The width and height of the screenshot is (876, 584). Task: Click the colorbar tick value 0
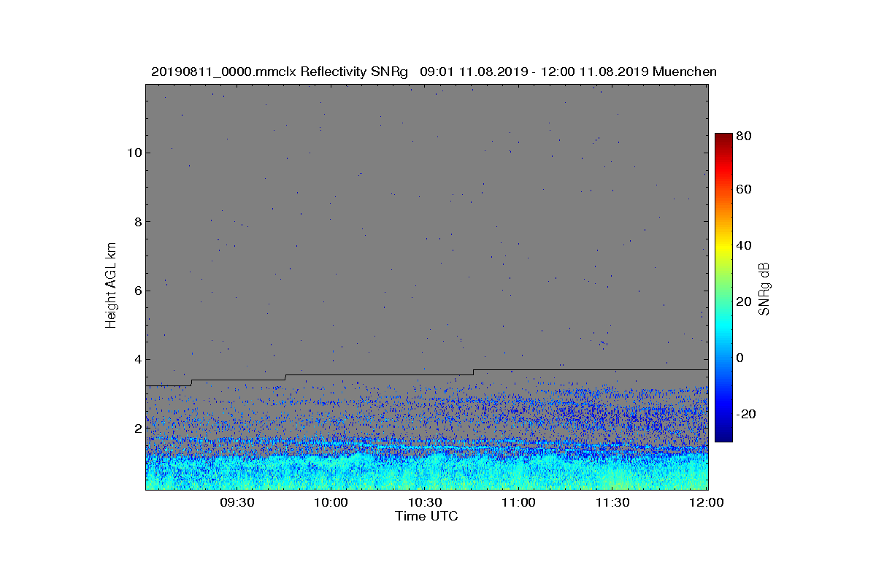click(x=741, y=358)
